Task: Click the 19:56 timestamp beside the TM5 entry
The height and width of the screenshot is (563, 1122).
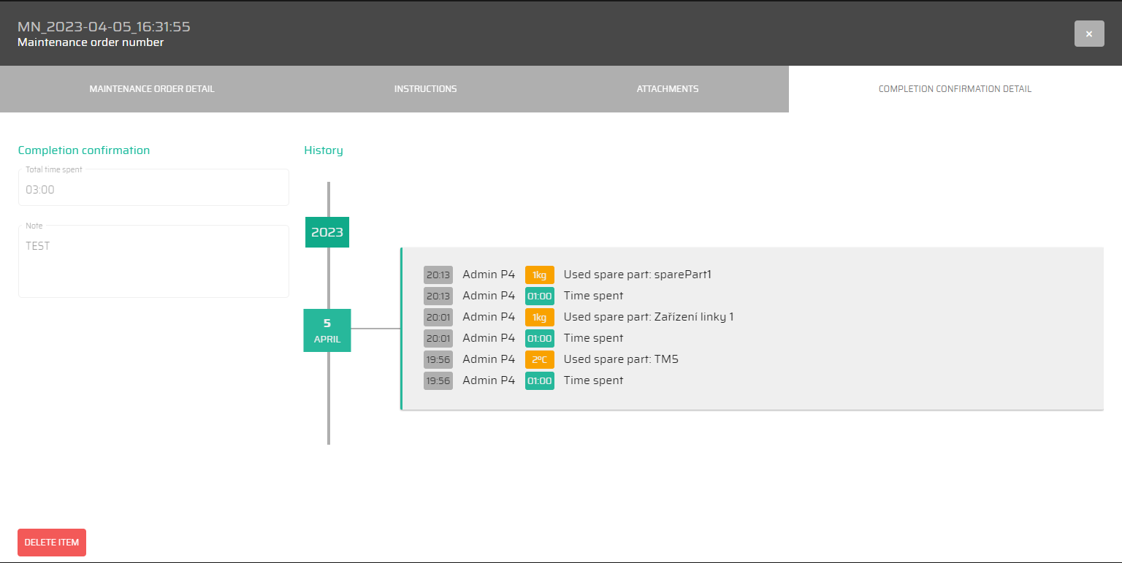Action: pyautogui.click(x=438, y=360)
